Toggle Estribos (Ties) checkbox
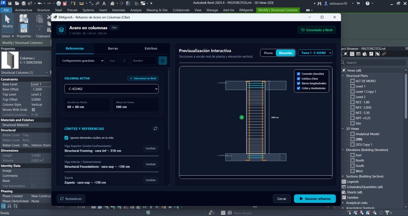The height and width of the screenshot is (216, 408). (299, 79)
